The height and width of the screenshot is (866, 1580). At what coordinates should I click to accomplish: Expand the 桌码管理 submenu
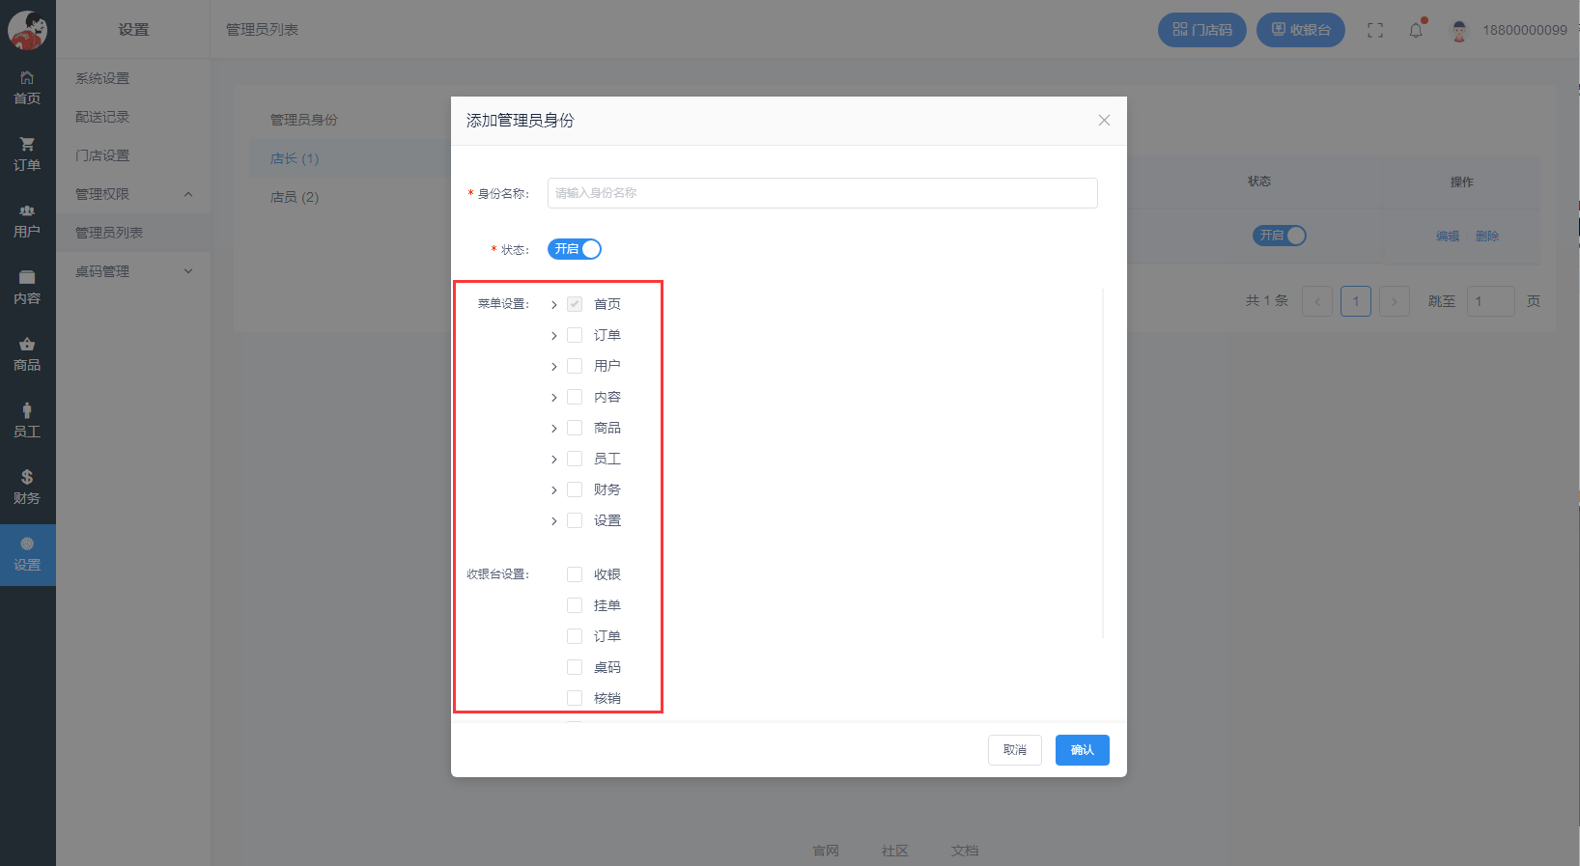click(133, 271)
